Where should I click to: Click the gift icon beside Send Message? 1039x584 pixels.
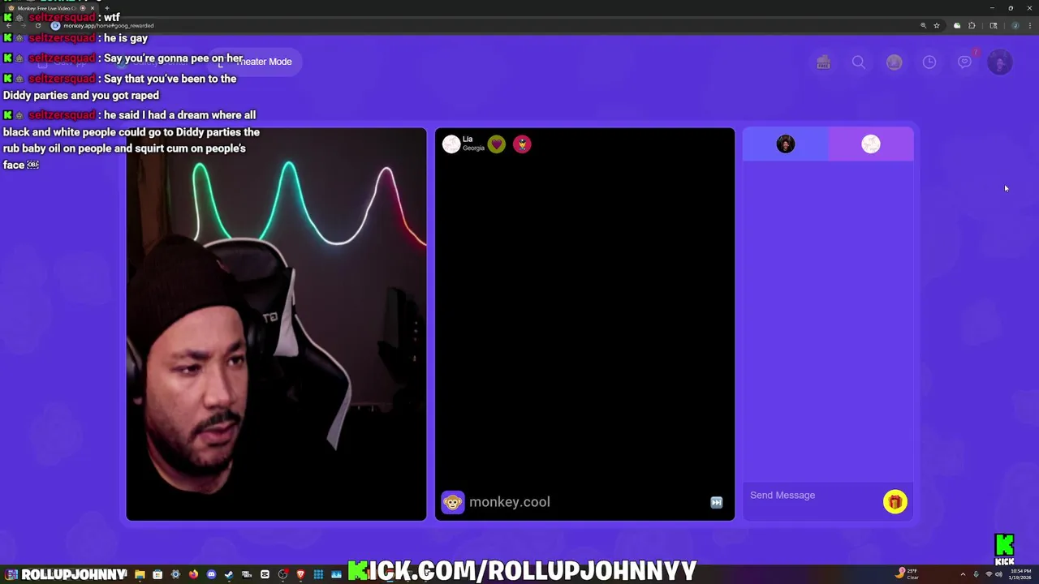click(x=895, y=502)
